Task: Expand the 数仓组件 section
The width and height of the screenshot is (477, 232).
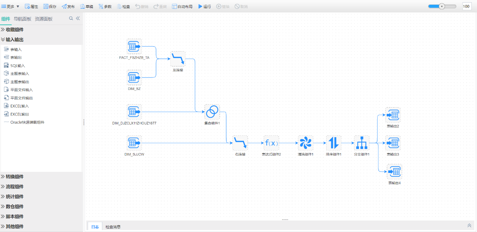Action: [14, 206]
